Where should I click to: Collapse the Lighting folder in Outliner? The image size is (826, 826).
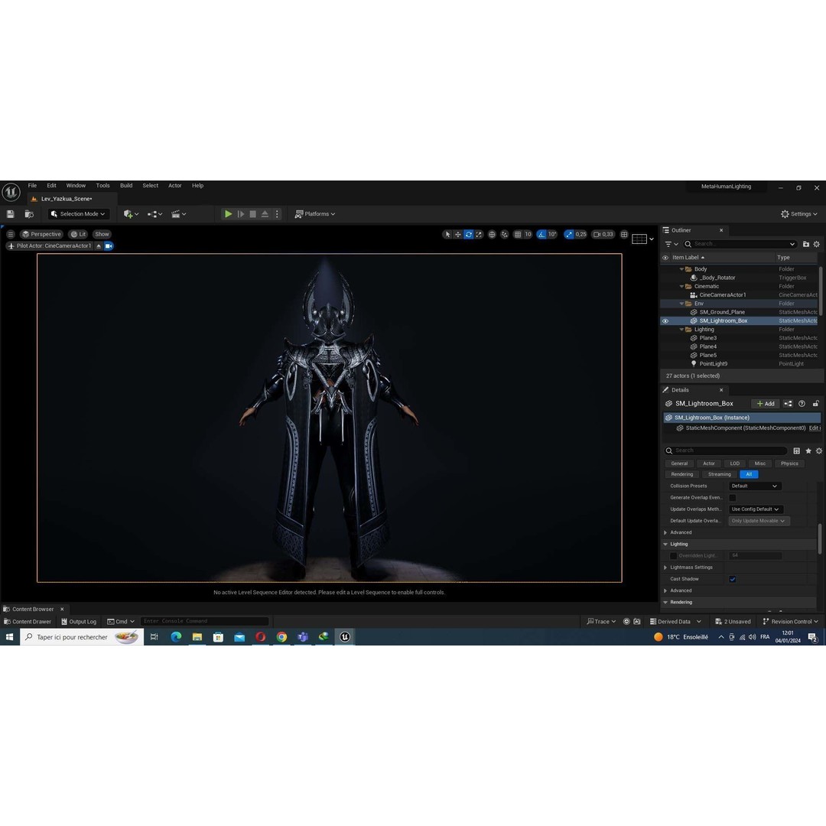click(681, 330)
